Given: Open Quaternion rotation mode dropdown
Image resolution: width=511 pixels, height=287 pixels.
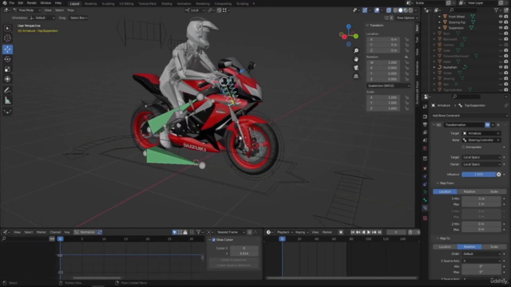Looking at the screenshot, I should click(389, 86).
